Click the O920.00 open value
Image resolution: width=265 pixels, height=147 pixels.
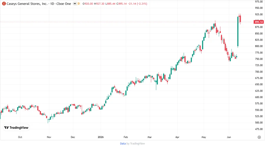[x=88, y=4]
